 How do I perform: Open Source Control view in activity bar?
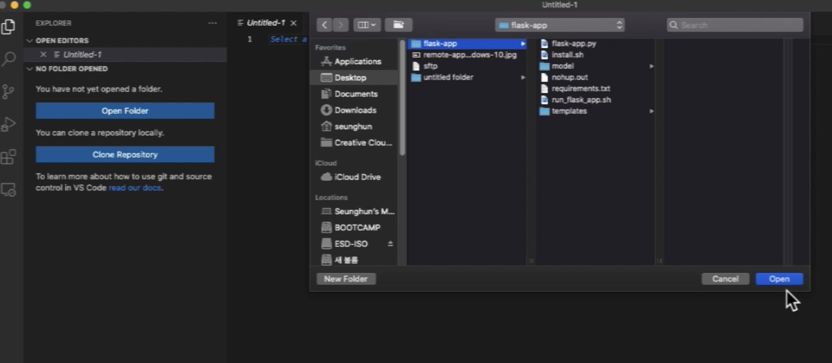pos(8,91)
